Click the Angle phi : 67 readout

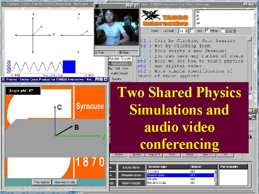[x=23, y=91]
